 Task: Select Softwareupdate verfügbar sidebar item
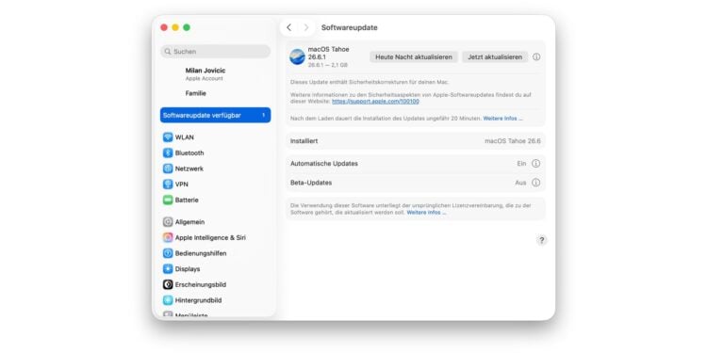coord(216,115)
